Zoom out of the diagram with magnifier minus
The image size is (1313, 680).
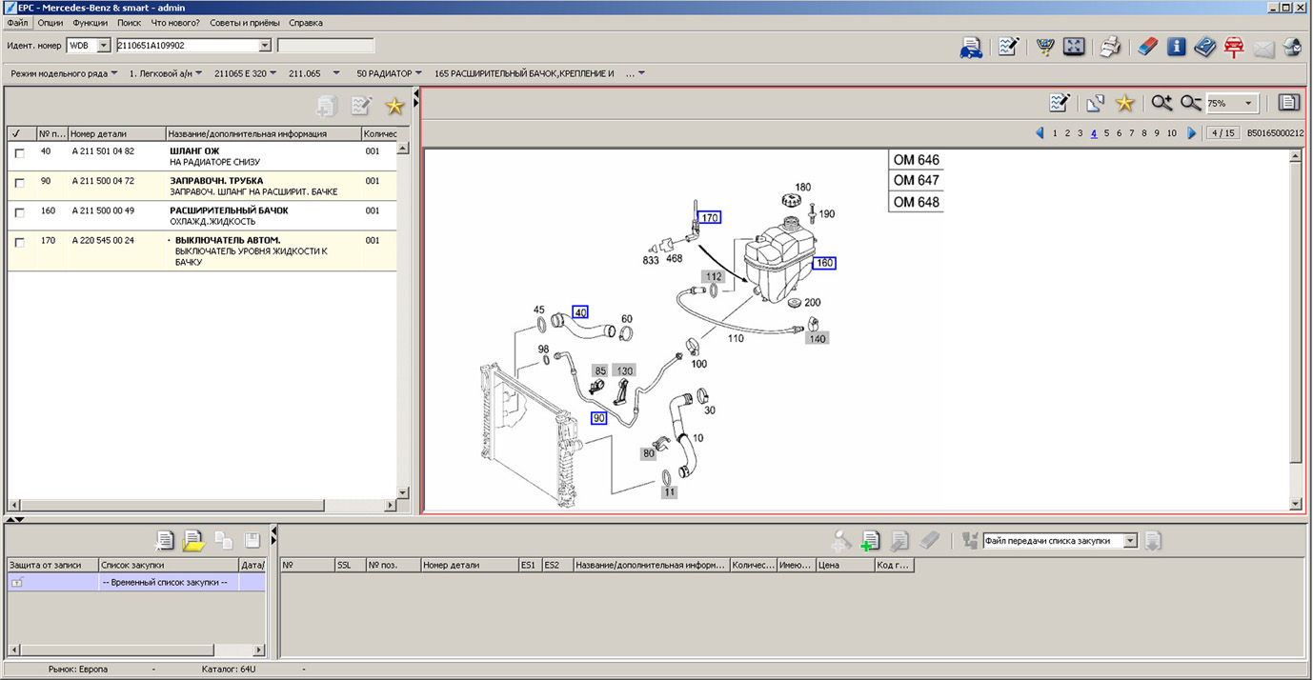click(1190, 103)
